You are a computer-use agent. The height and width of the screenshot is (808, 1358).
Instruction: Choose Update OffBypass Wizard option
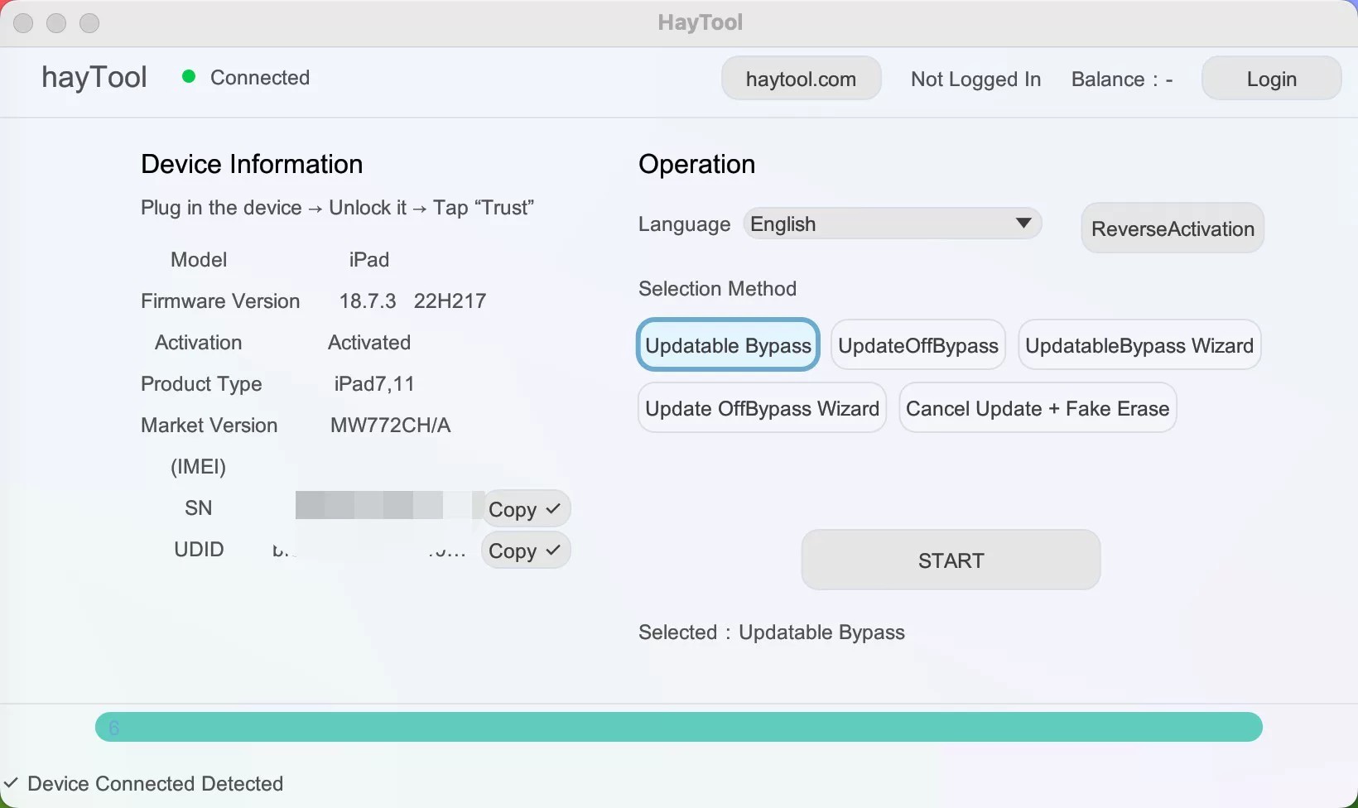[761, 408]
